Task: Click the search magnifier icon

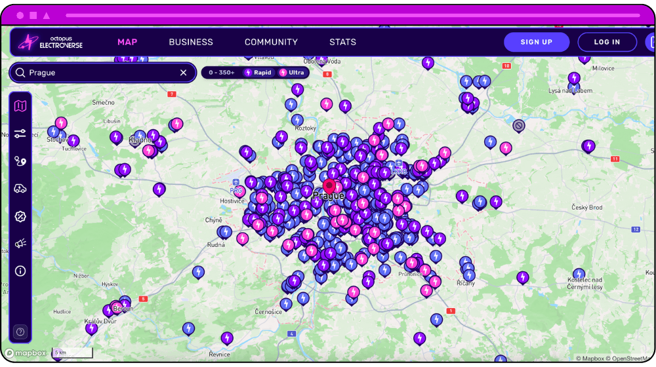Action: (x=20, y=73)
